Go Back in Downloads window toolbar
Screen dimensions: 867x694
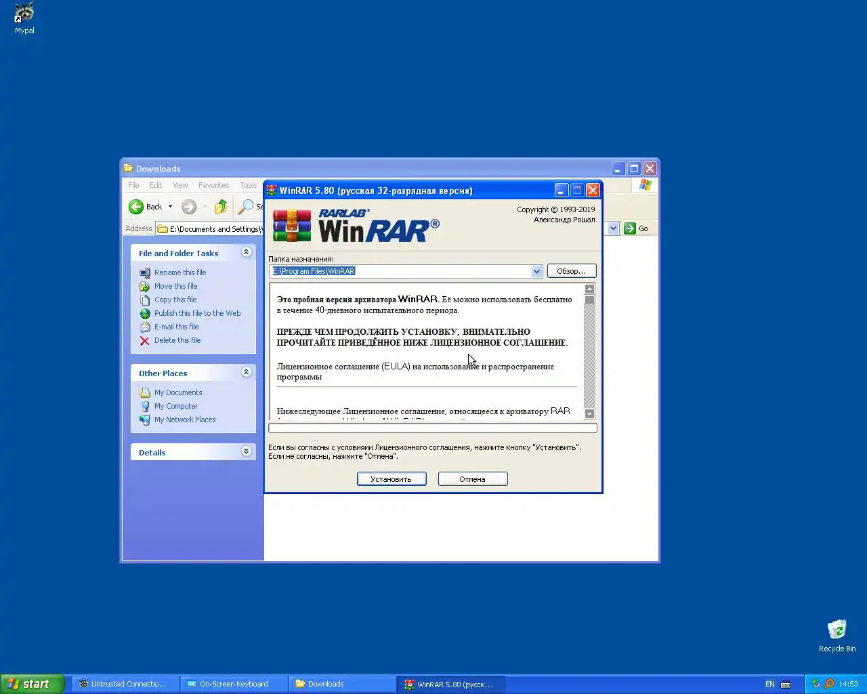146,207
